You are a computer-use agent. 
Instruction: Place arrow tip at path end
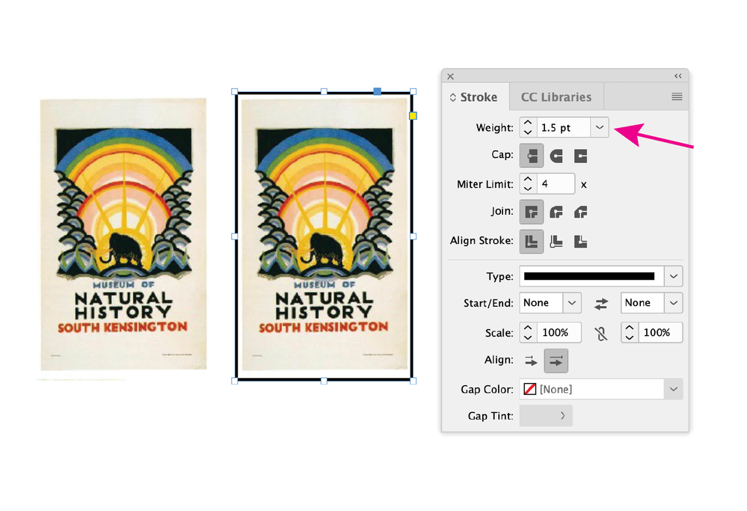pyautogui.click(x=556, y=361)
